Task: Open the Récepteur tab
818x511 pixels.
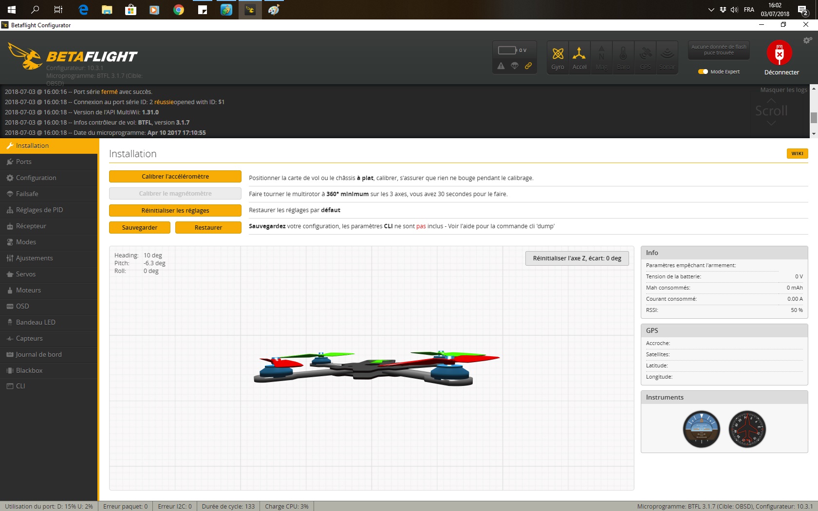Action: point(49,226)
